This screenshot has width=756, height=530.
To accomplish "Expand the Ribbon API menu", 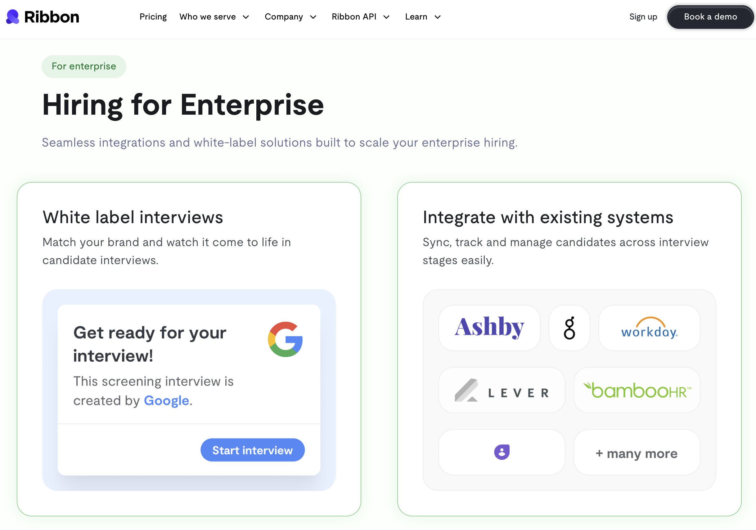I will tap(360, 17).
